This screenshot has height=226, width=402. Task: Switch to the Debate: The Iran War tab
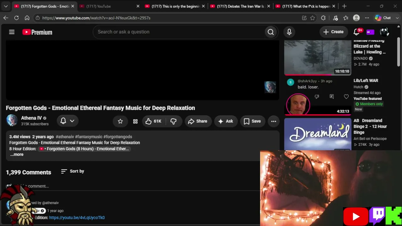(240, 6)
